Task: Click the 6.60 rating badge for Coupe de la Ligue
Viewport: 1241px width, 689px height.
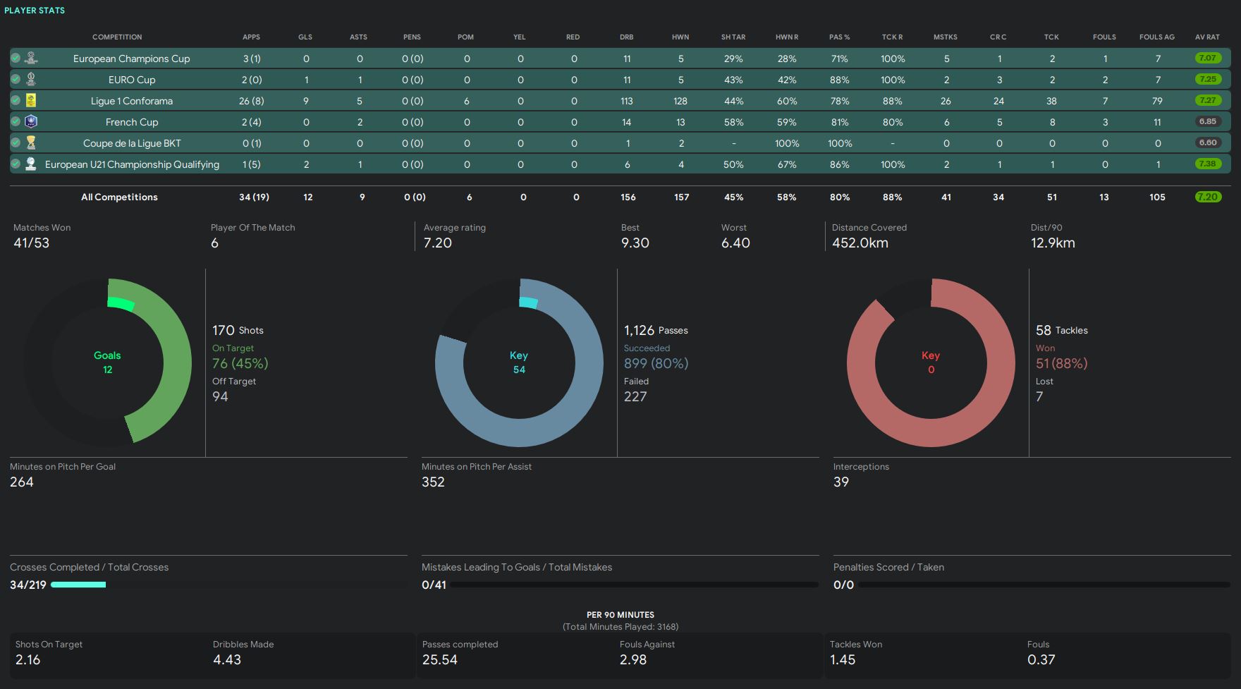Action: tap(1207, 142)
